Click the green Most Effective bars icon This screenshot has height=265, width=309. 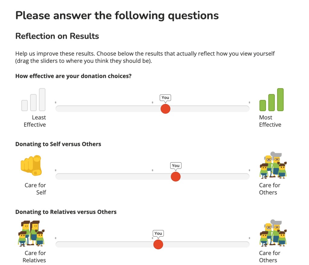click(271, 100)
